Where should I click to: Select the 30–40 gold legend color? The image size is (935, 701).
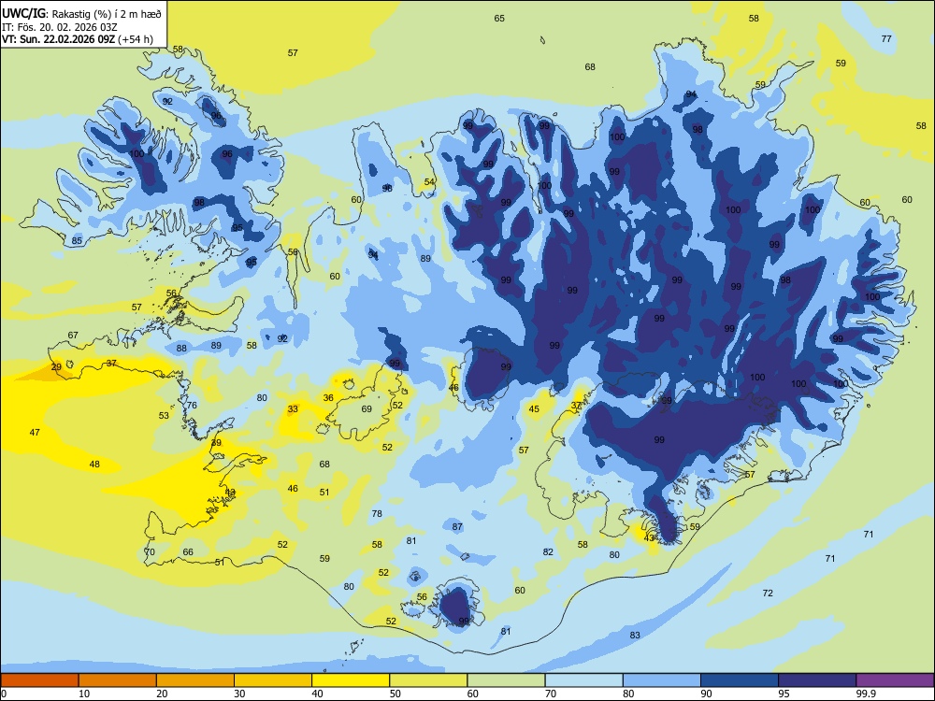(x=273, y=680)
